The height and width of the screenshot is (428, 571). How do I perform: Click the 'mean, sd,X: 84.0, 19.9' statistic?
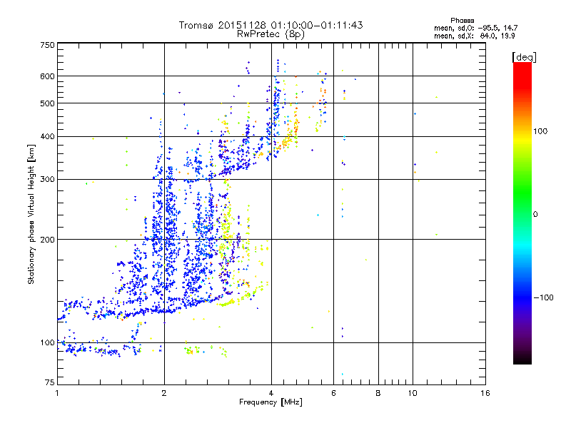(x=474, y=36)
